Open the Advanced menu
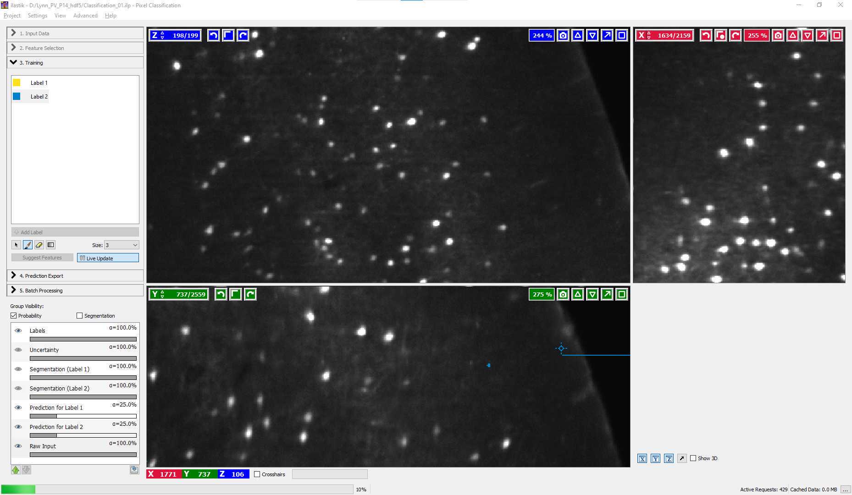 coord(85,16)
